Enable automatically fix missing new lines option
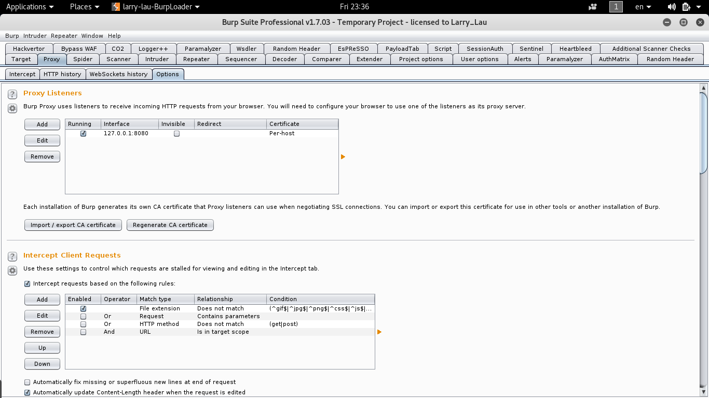This screenshot has width=709, height=398. (28, 382)
